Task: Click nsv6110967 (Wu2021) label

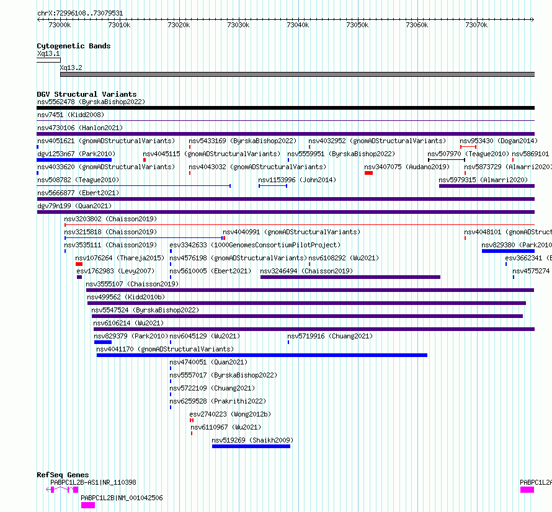Action: pos(226,427)
